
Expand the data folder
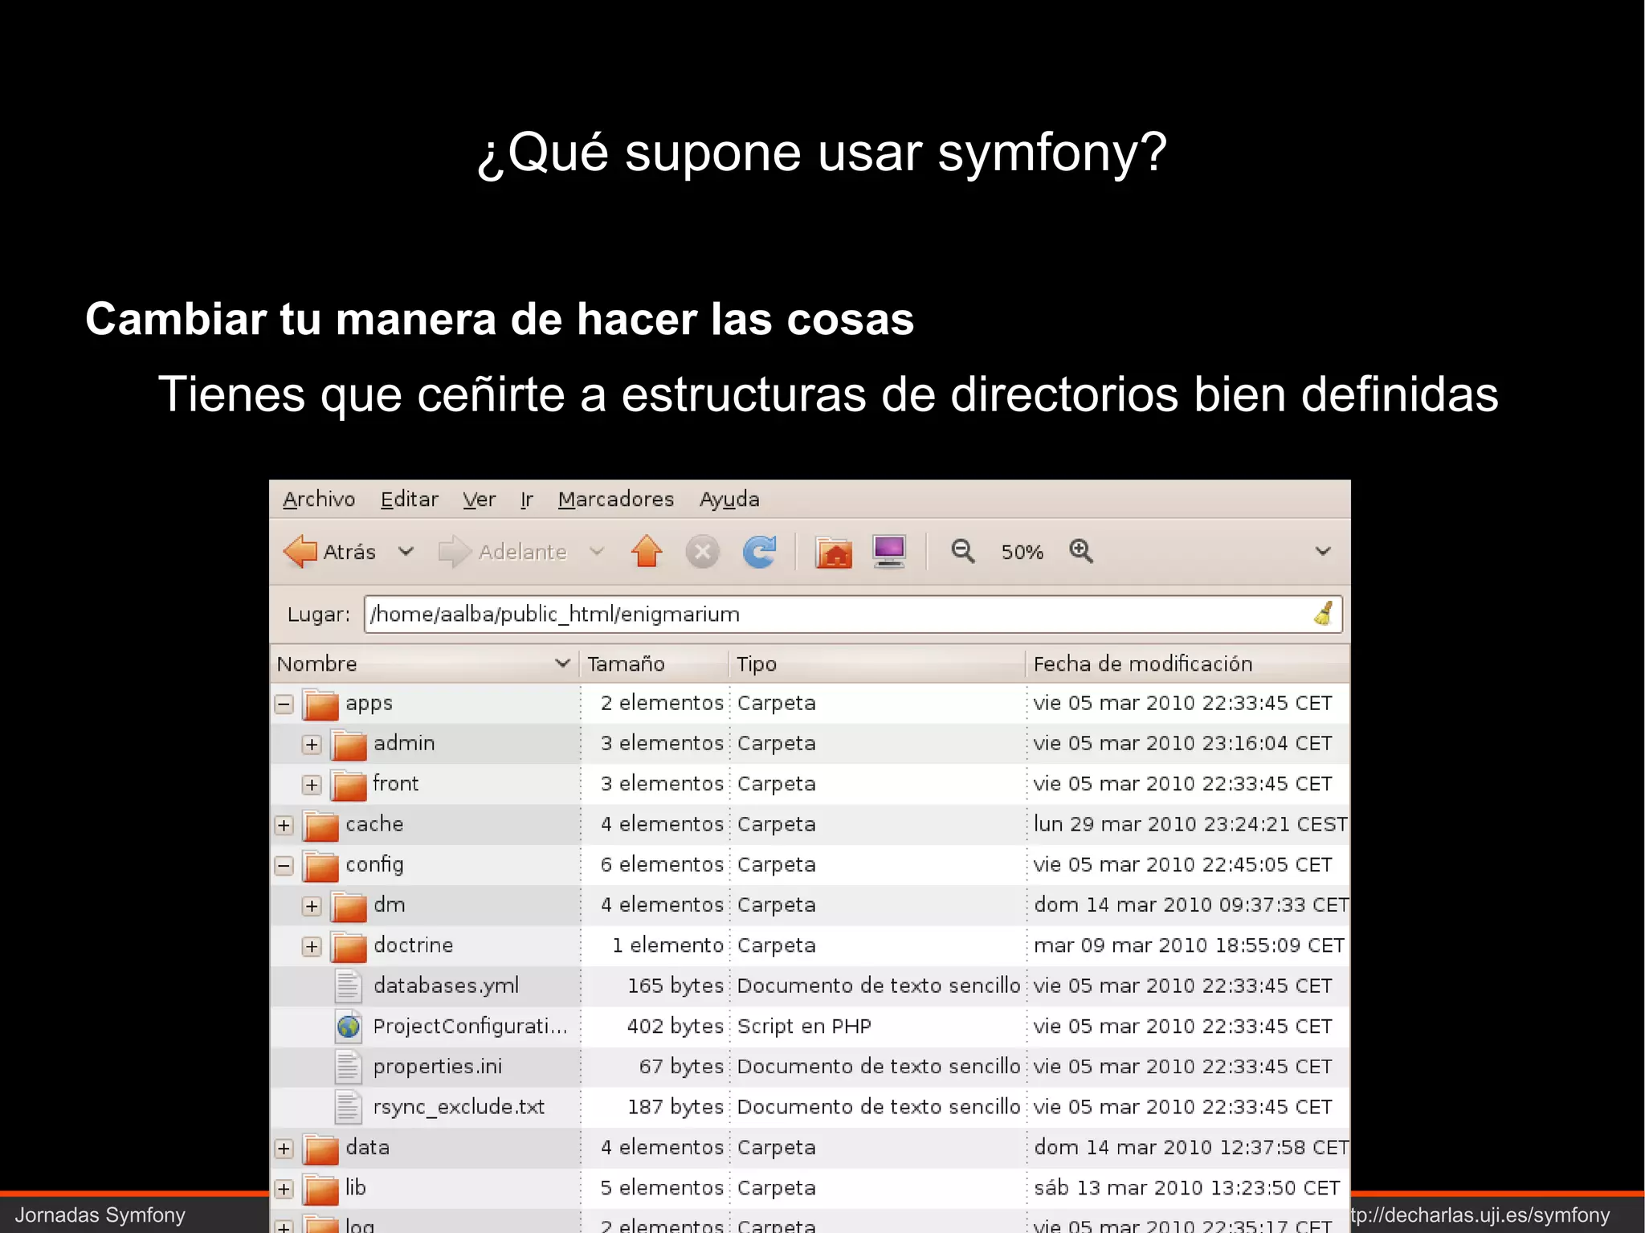pos(284,1149)
